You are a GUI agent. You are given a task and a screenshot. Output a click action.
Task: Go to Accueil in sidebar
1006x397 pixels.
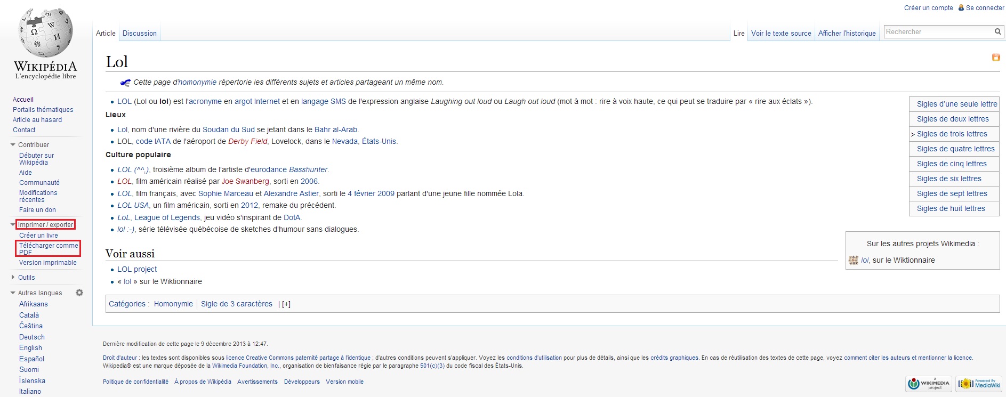point(23,100)
